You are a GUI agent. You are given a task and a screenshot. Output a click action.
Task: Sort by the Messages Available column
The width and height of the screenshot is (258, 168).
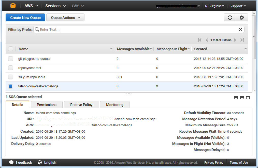tap(134, 49)
